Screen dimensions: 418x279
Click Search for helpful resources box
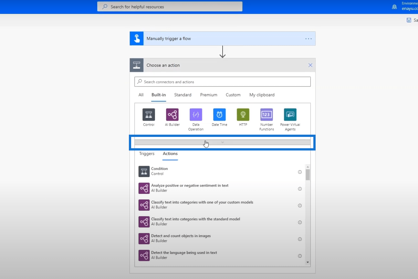tap(170, 6)
